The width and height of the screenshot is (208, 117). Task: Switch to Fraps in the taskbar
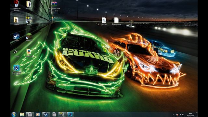62,114
